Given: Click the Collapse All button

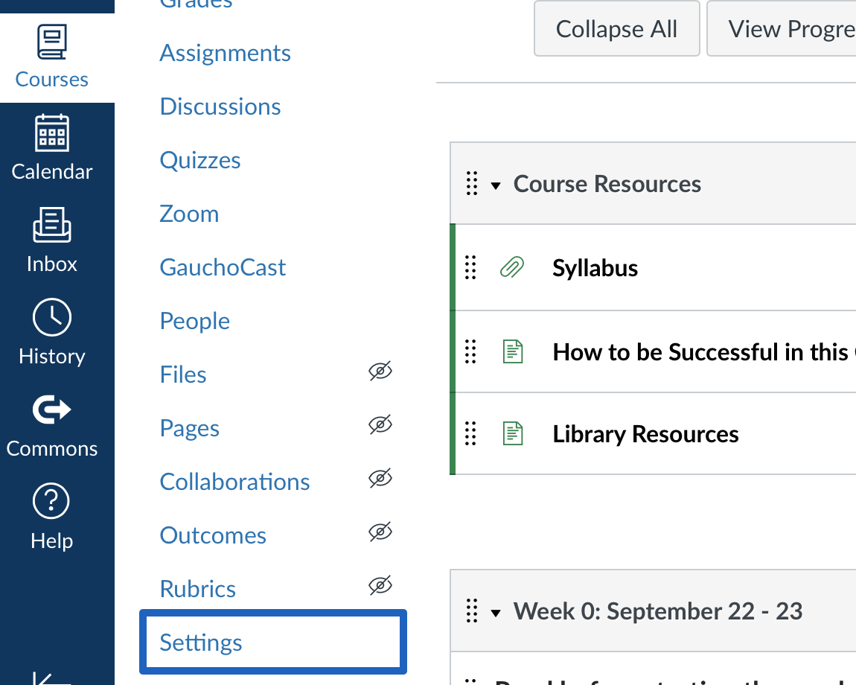Looking at the screenshot, I should click(617, 28).
